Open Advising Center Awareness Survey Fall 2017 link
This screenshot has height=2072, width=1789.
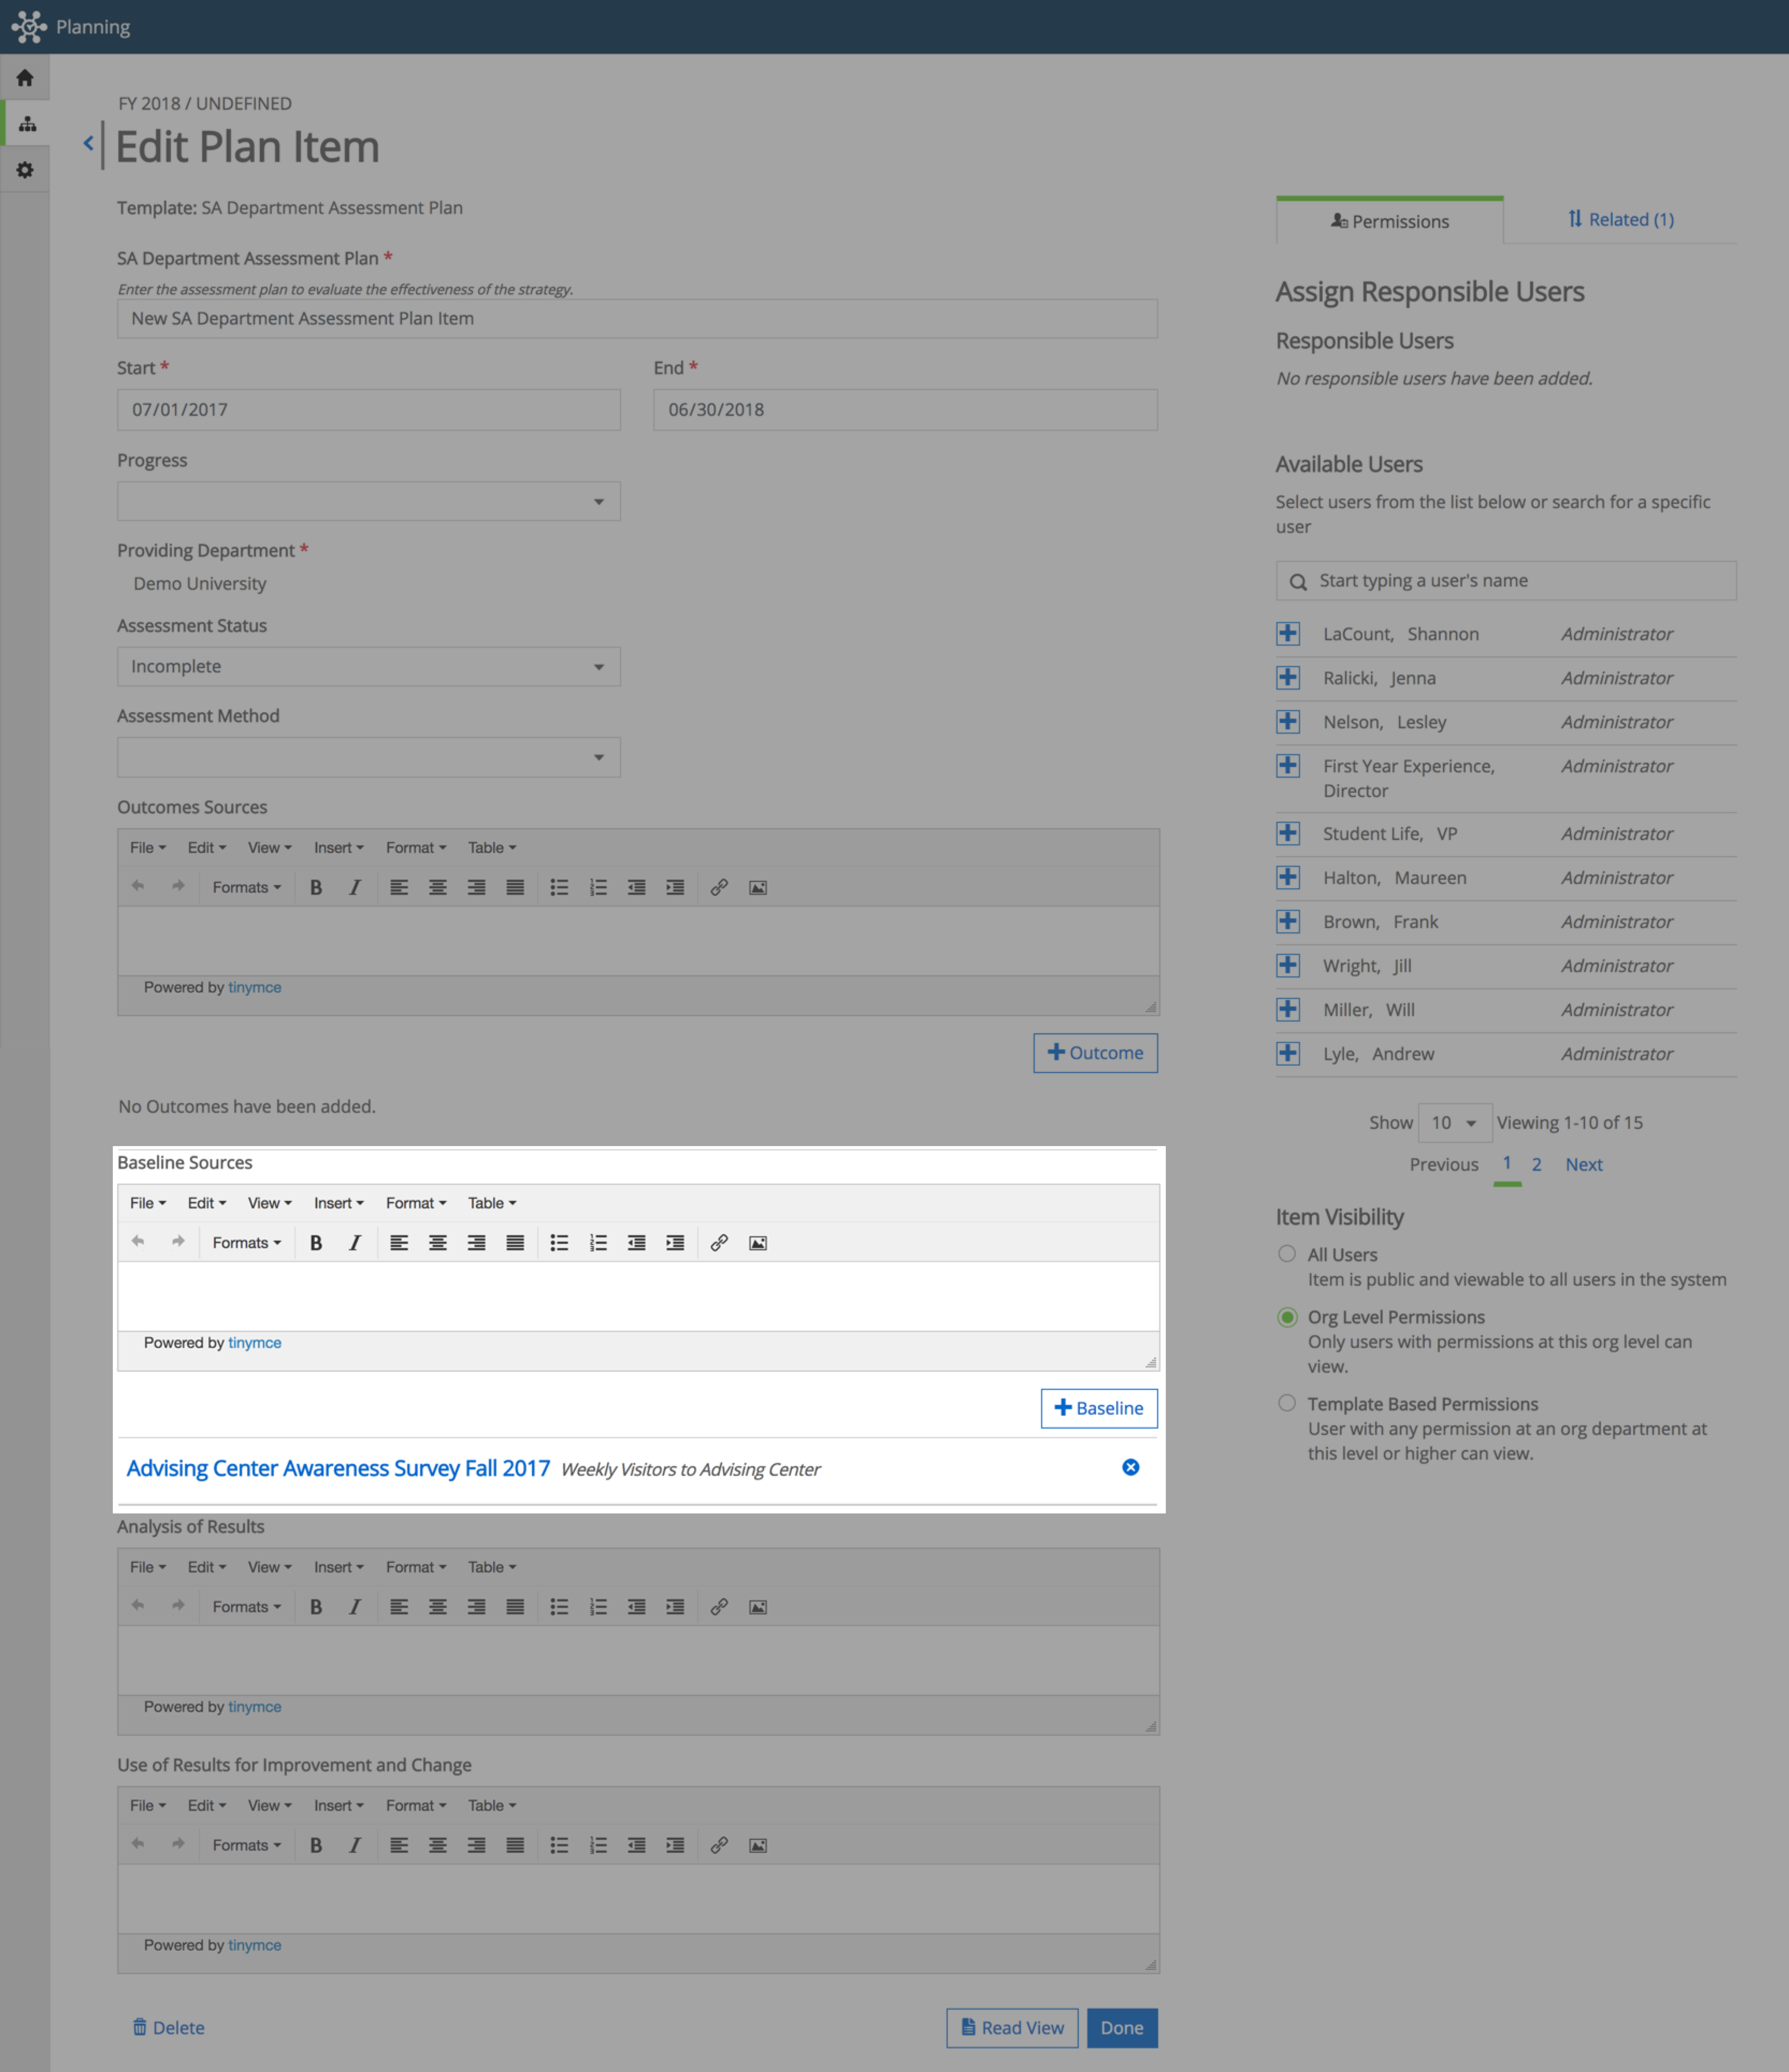tap(338, 1468)
